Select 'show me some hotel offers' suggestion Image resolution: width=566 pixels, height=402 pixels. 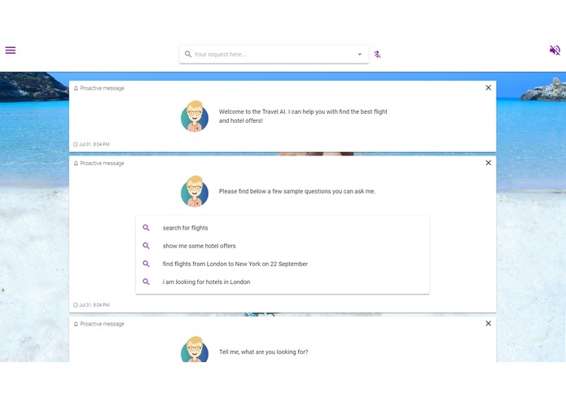283,246
